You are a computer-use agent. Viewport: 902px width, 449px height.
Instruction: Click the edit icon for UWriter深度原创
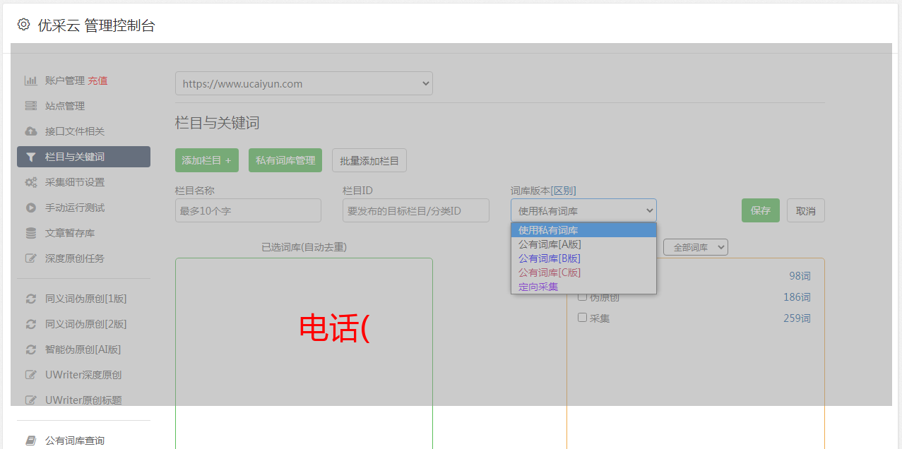point(30,375)
